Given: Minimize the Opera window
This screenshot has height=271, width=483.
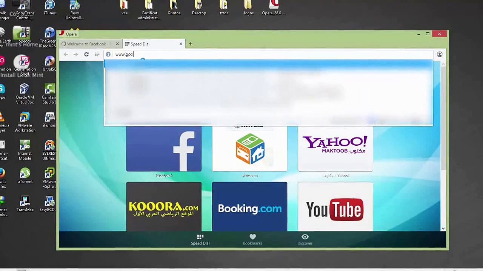Looking at the screenshot, I should 419,34.
